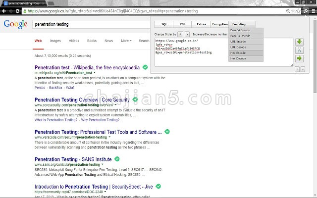The image size is (317, 198).
Task: Switch to the Books search tab
Action: tap(92, 41)
